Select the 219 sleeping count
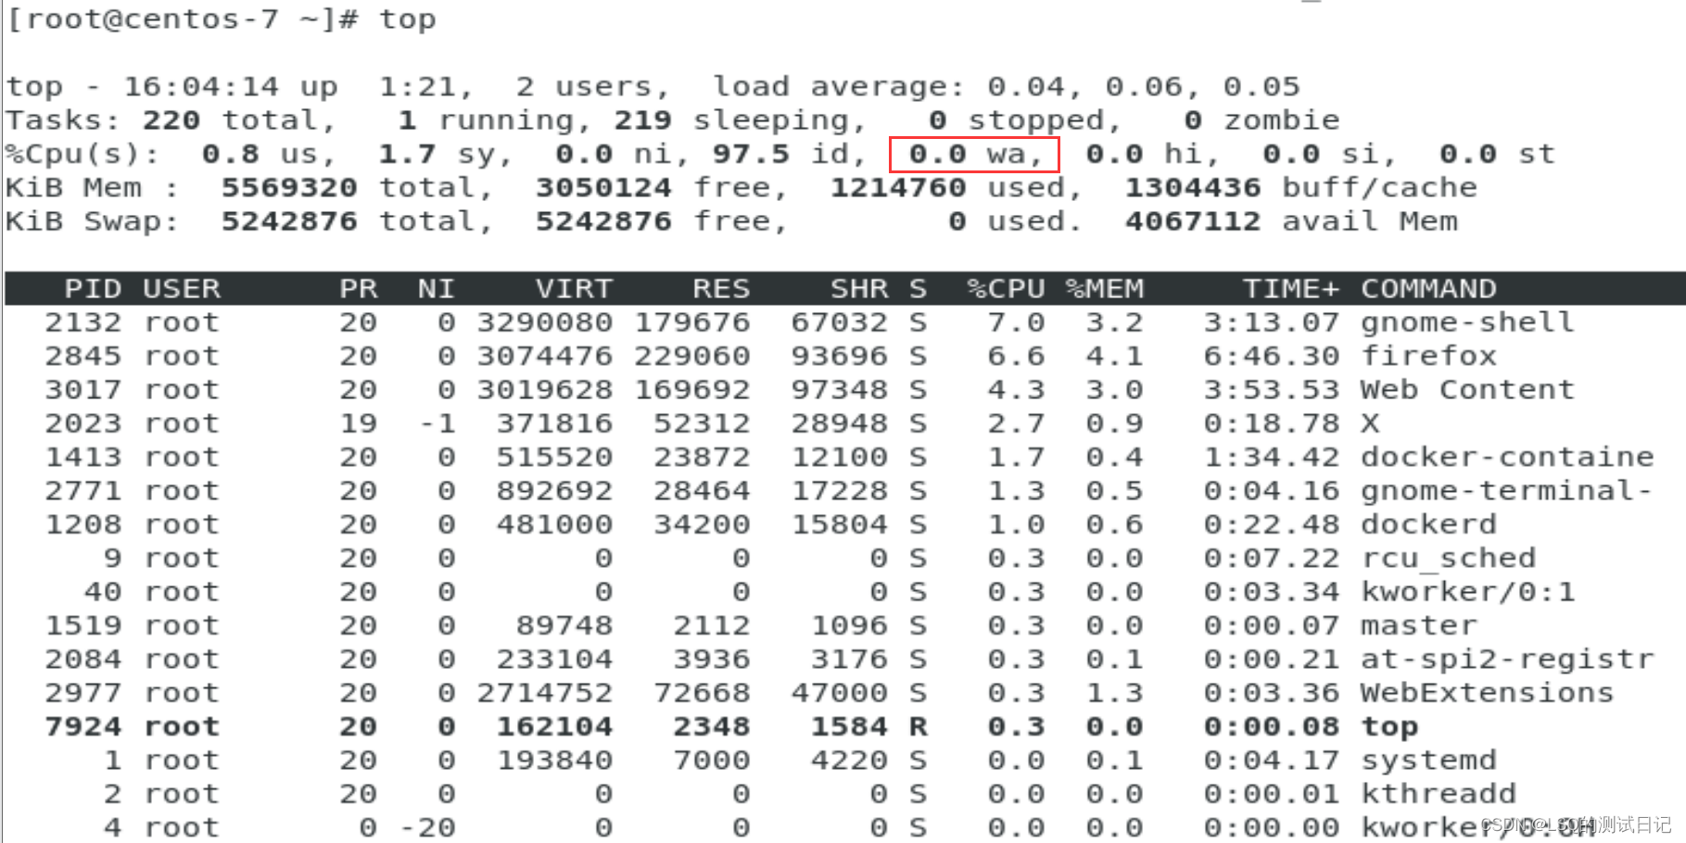The image size is (1686, 843). click(x=642, y=120)
